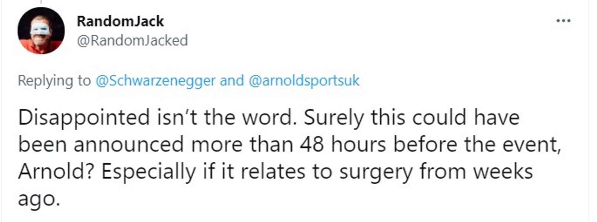Click 'before the event,' in the tweet
The width and height of the screenshot is (597, 222).
tap(477, 144)
